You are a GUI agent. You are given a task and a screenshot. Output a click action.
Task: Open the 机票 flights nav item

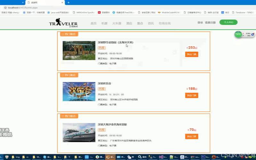pos(104,23)
